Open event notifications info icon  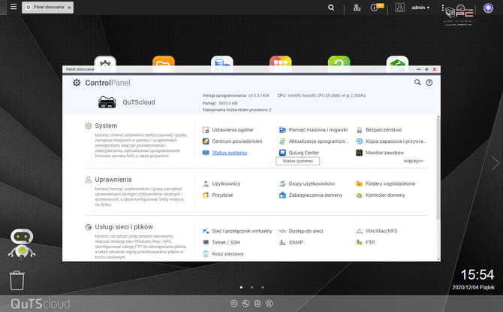pyautogui.click(x=374, y=8)
